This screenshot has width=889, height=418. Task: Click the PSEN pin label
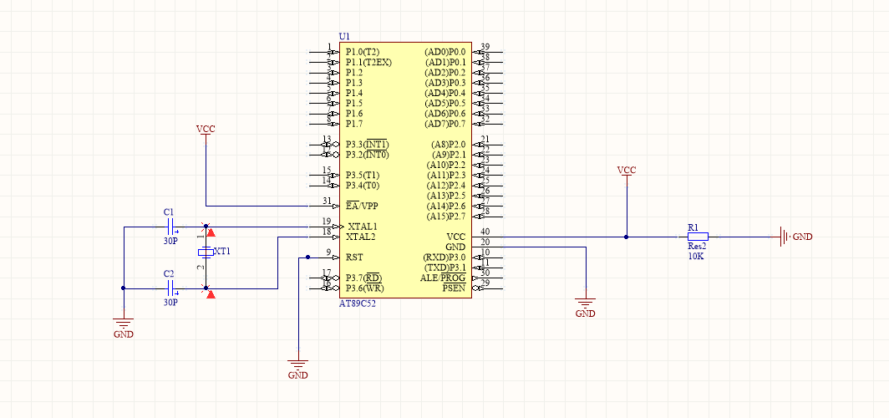pyautogui.click(x=455, y=288)
